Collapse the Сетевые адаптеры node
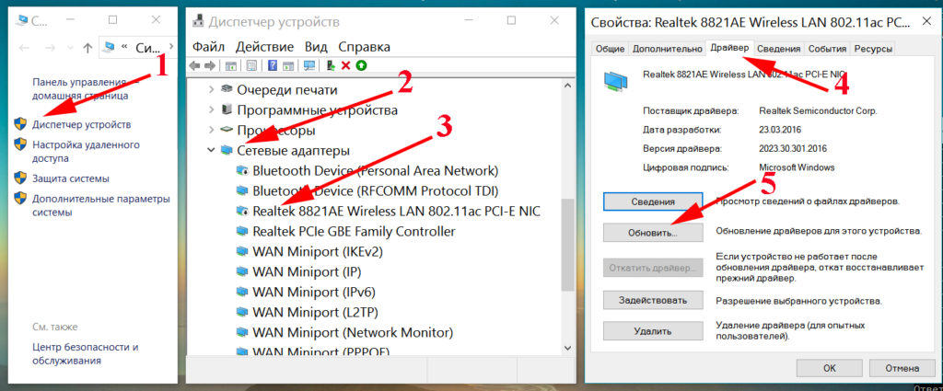The height and width of the screenshot is (391, 943). pyautogui.click(x=211, y=151)
